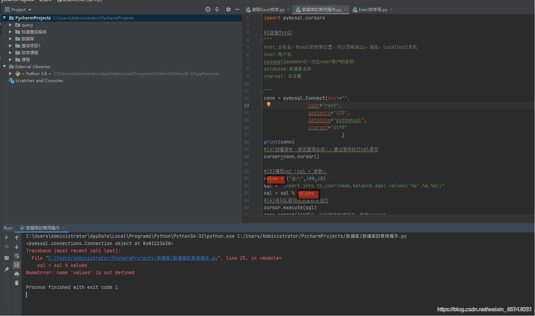Click the Down the stack trace arrow
This screenshot has height=316, width=535.
coord(17,247)
